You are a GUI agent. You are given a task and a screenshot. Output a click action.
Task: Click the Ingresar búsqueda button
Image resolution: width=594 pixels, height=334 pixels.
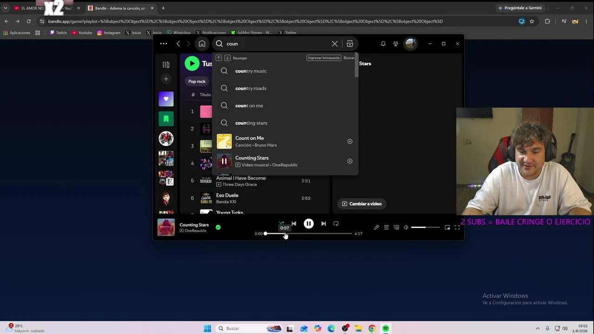pos(324,58)
